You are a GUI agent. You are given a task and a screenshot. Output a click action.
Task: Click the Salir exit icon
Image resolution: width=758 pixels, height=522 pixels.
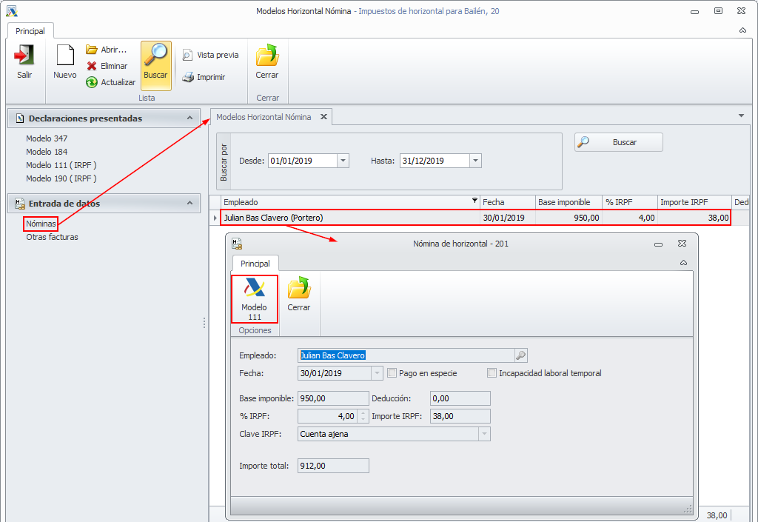[24, 56]
